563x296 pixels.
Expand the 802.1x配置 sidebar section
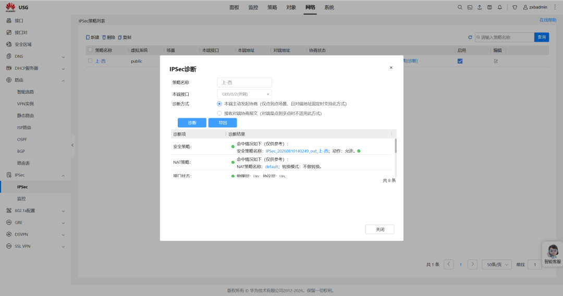(63, 211)
